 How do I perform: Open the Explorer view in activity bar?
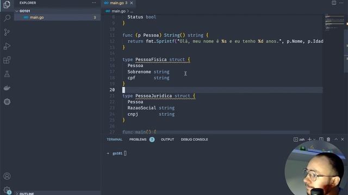point(7,4)
